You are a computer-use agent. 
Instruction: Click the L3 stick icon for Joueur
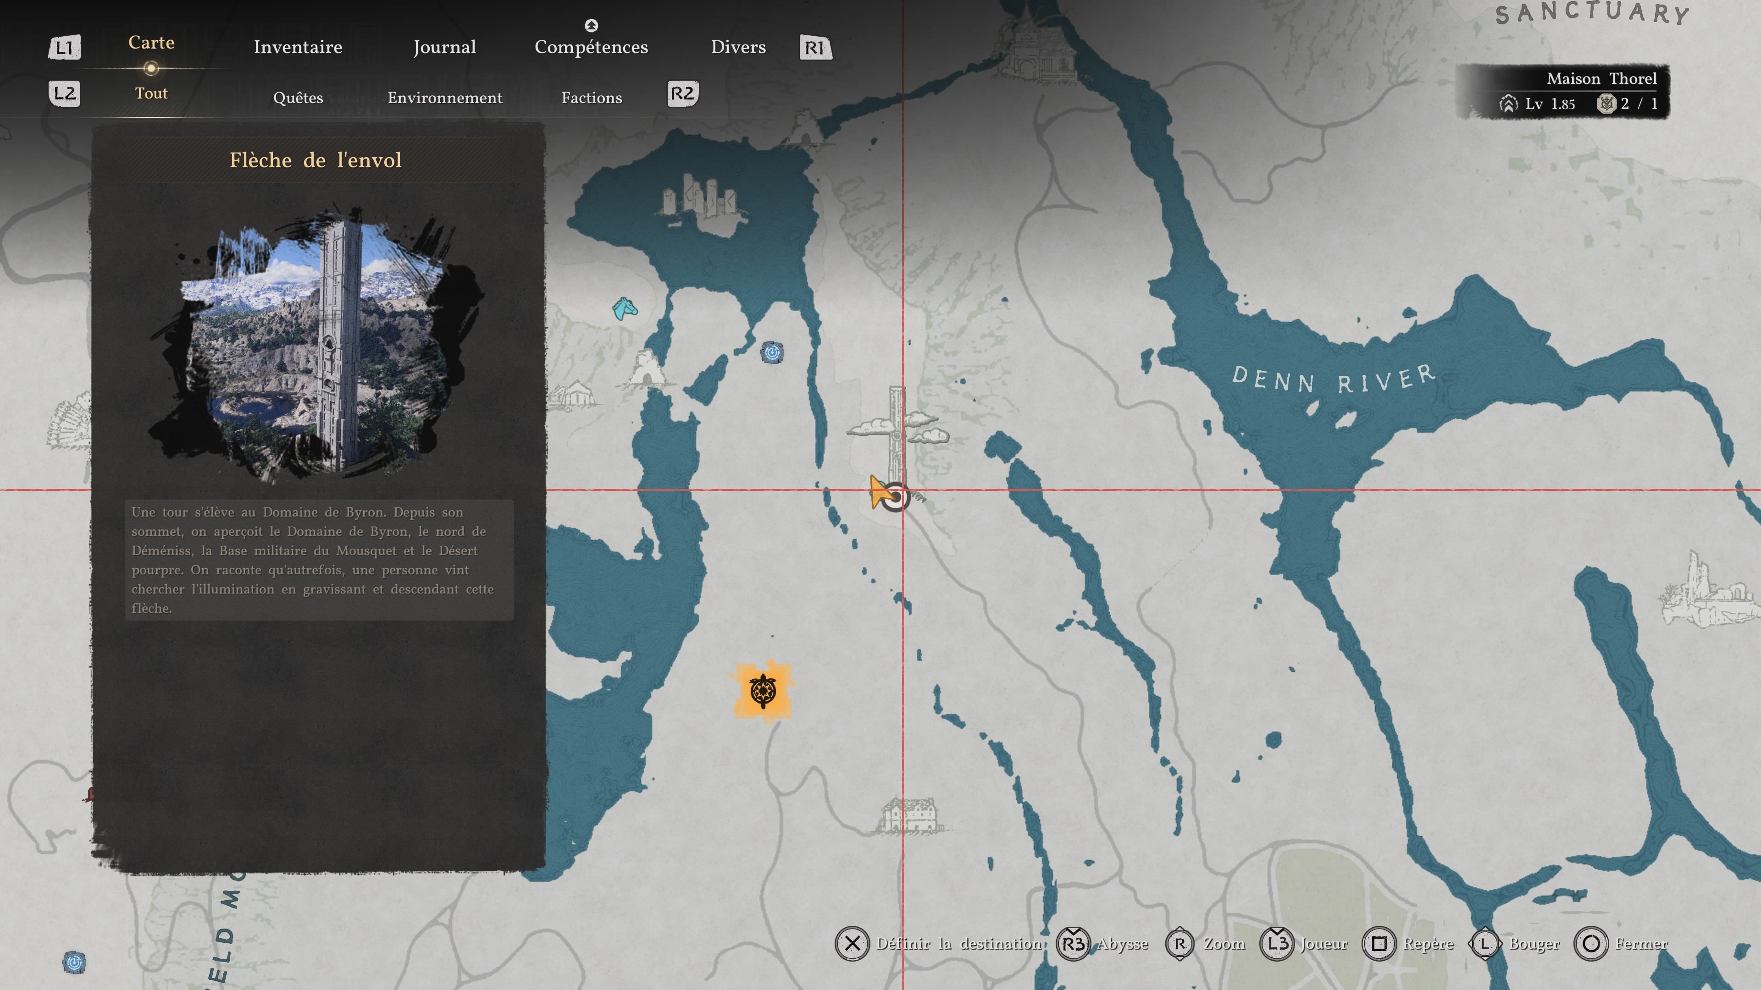point(1276,944)
